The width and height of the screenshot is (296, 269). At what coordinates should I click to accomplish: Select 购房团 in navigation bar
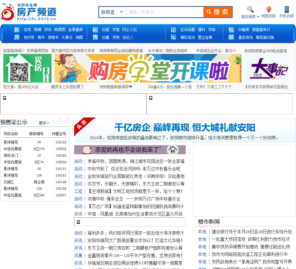60,30
